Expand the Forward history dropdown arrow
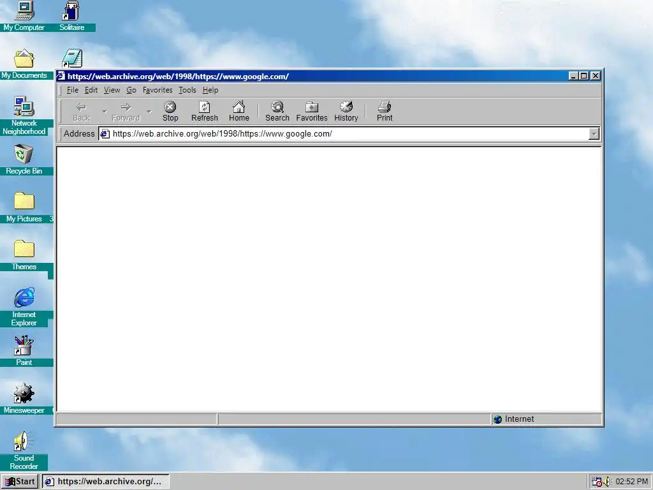653x490 pixels. pyautogui.click(x=149, y=112)
